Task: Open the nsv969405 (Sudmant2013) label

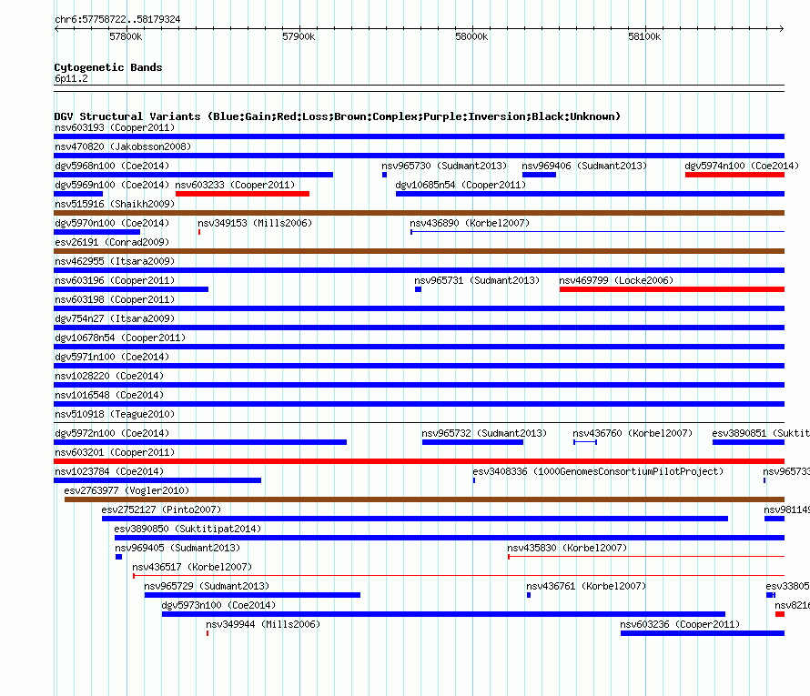Action: pos(177,548)
